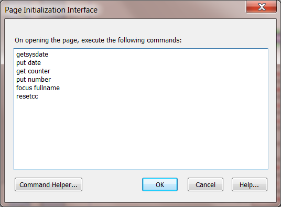Close the Page Initialization Interface dialog
This screenshot has width=281, height=207.
click(x=261, y=7)
